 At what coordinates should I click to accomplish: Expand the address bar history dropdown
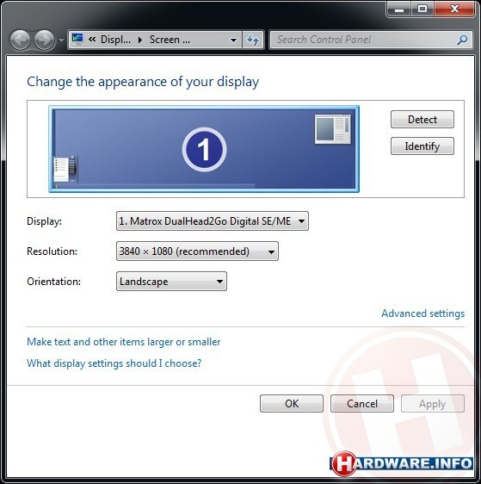234,40
